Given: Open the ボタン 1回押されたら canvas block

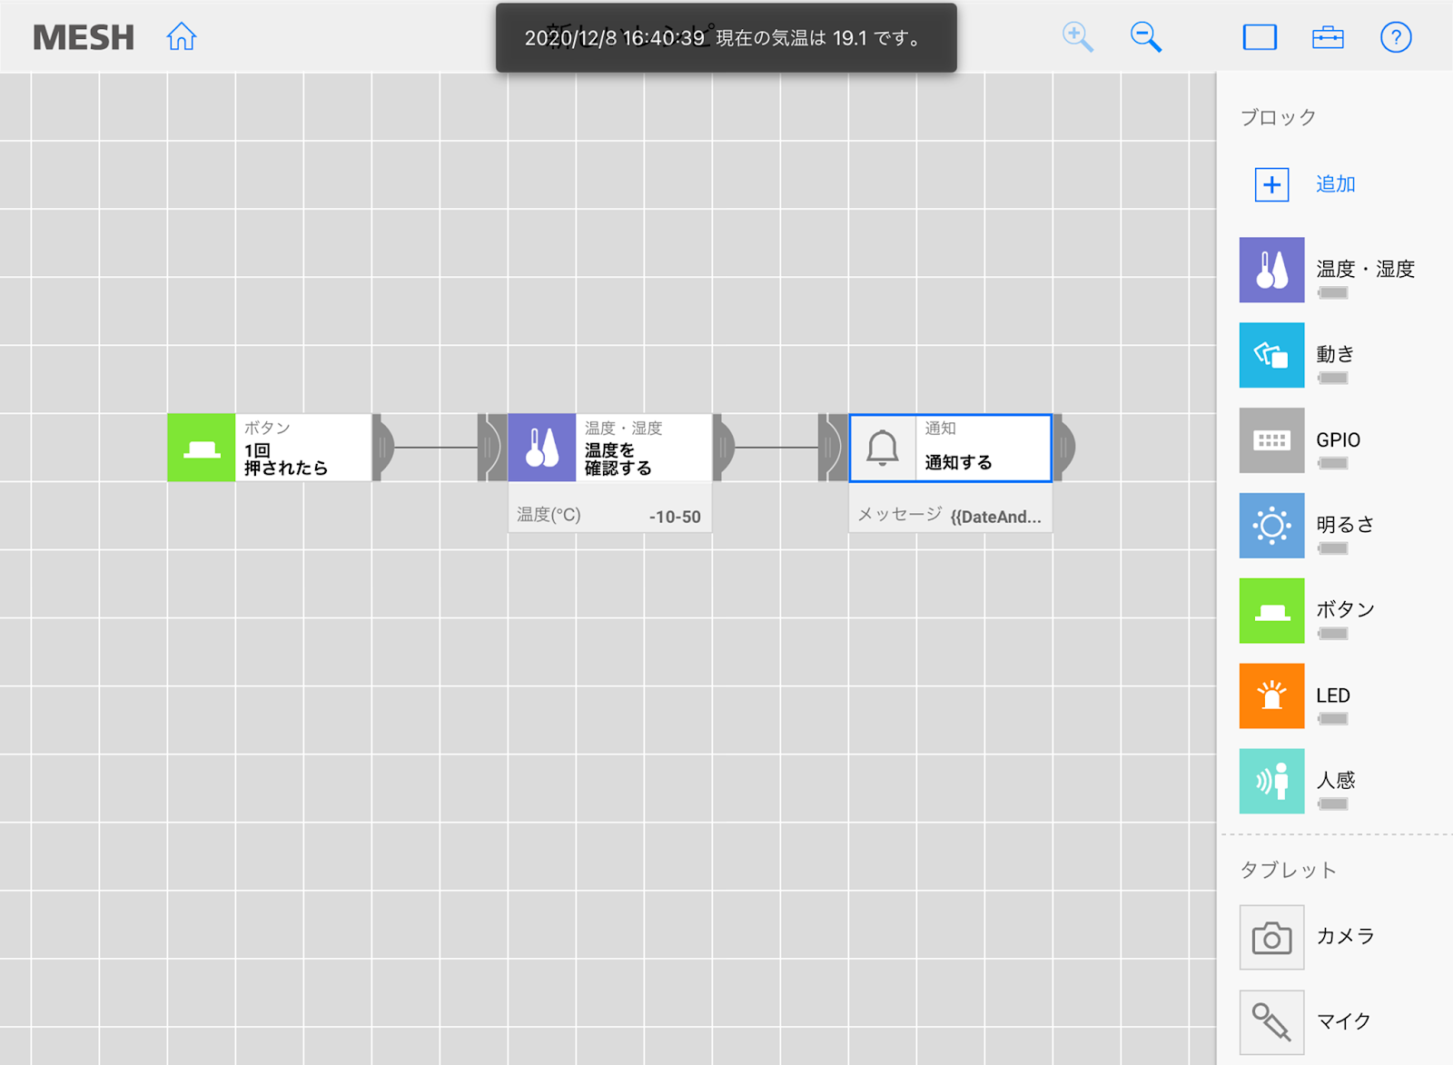Looking at the screenshot, I should pyautogui.click(x=270, y=448).
